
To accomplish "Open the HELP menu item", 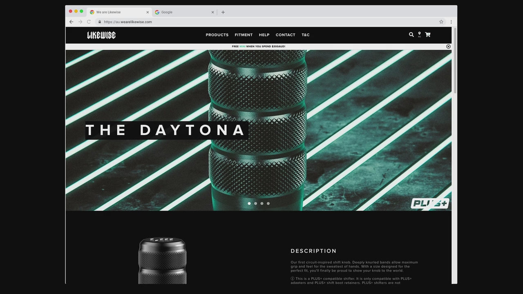I will pos(264,35).
